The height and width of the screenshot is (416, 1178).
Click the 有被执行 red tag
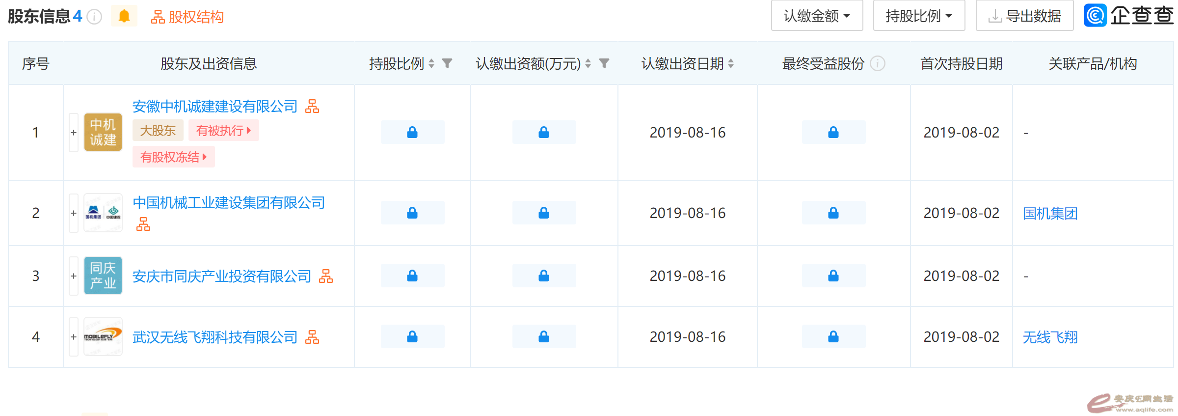[x=223, y=131]
